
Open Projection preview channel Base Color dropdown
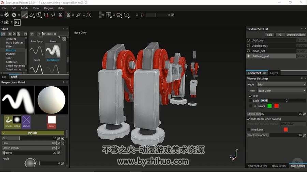293,124
